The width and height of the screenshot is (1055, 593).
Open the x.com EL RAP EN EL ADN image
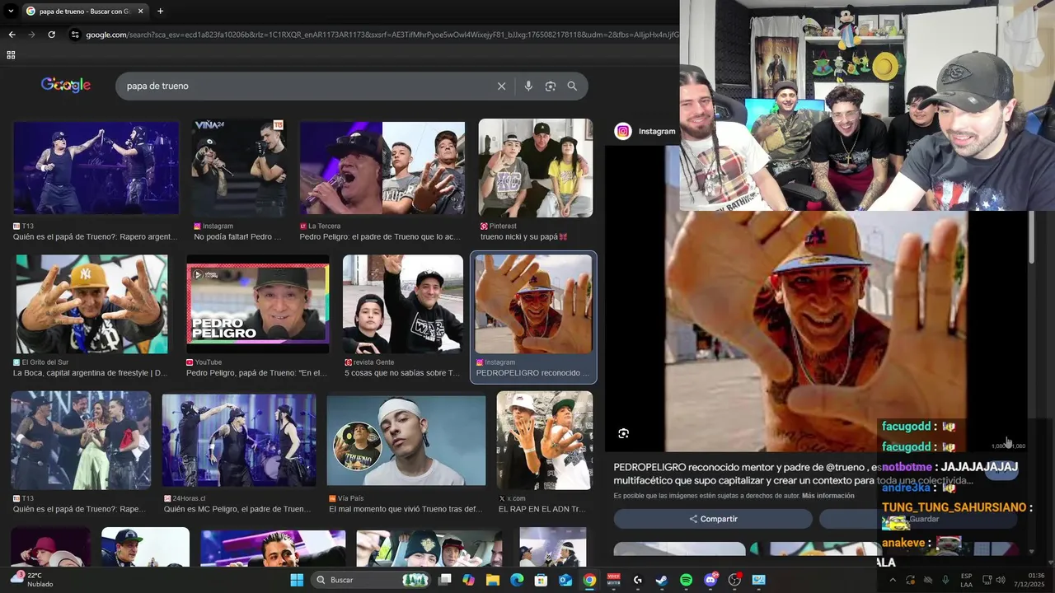pos(544,441)
